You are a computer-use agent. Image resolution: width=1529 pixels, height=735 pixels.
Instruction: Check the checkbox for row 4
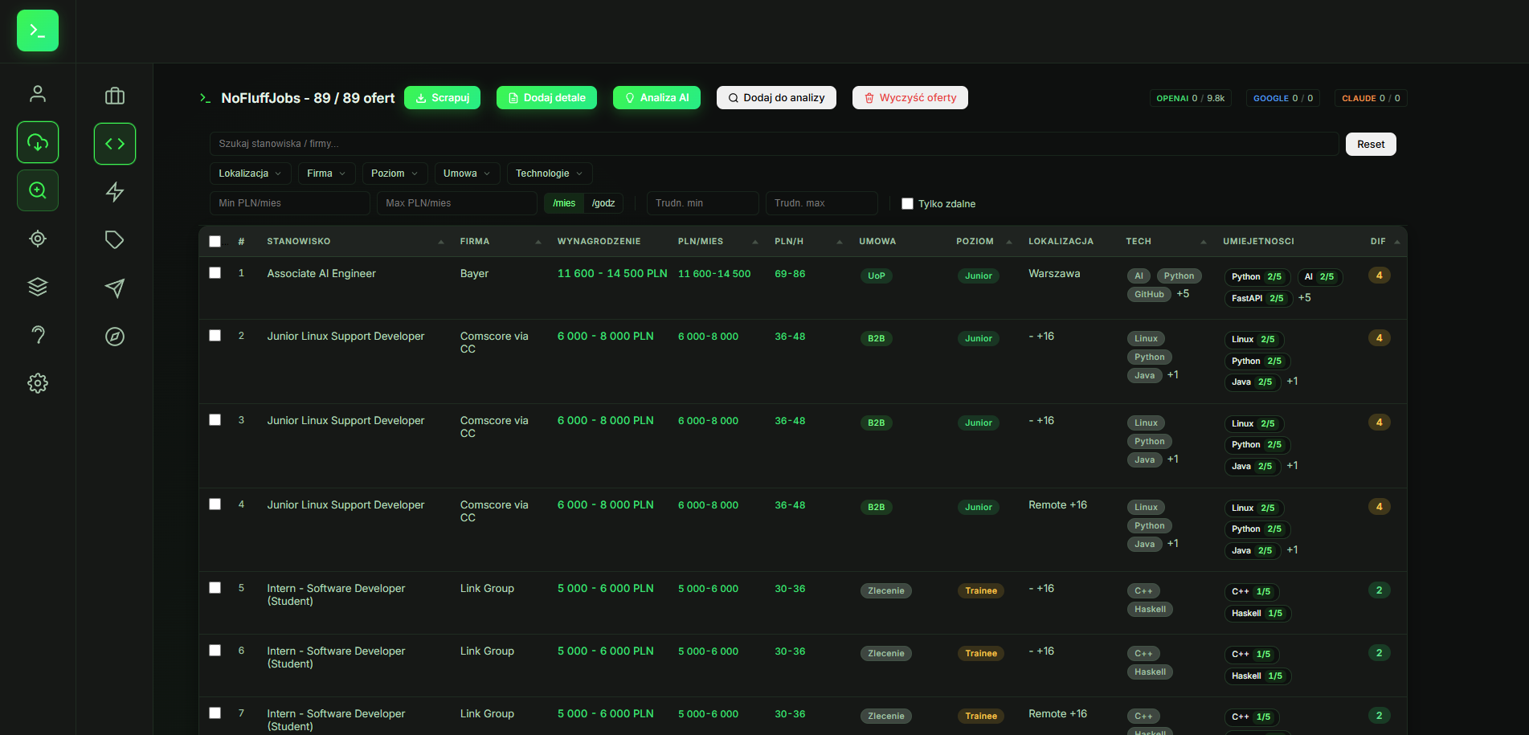pos(215,504)
